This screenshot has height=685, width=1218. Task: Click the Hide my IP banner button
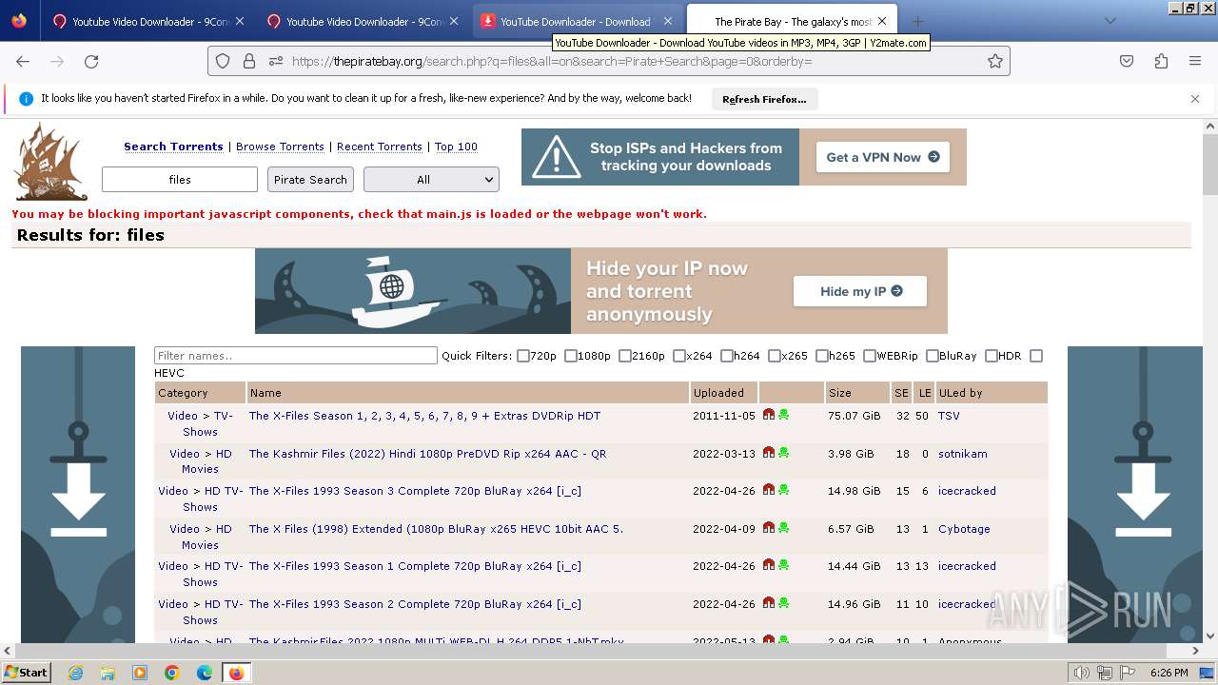point(860,291)
